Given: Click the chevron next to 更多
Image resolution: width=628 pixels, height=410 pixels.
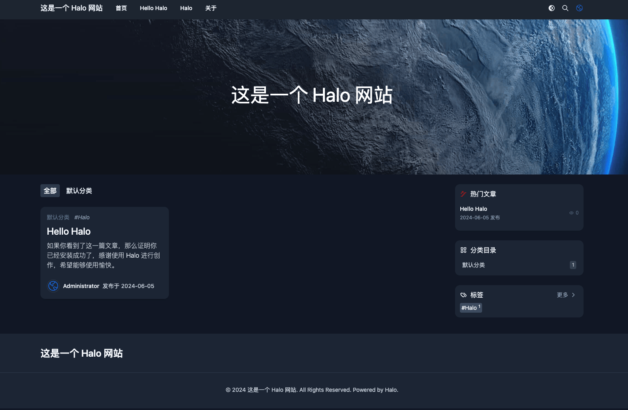Looking at the screenshot, I should 573,295.
